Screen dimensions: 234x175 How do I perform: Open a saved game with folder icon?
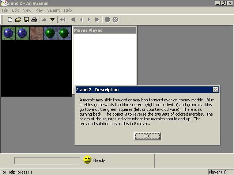click(18, 20)
